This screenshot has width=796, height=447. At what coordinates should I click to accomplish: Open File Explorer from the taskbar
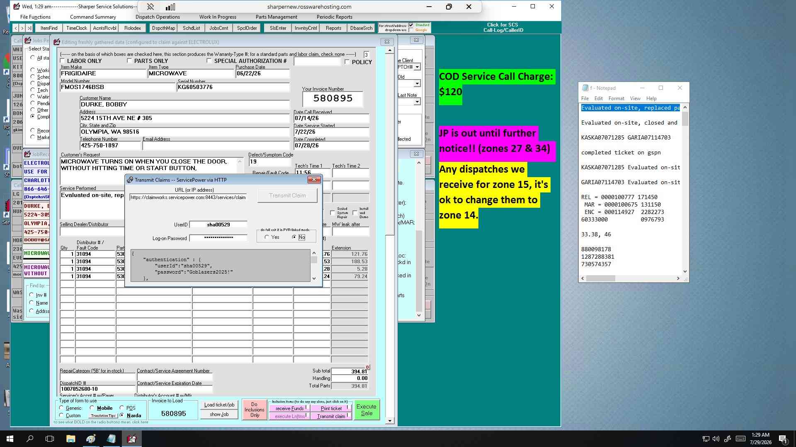[x=70, y=439]
